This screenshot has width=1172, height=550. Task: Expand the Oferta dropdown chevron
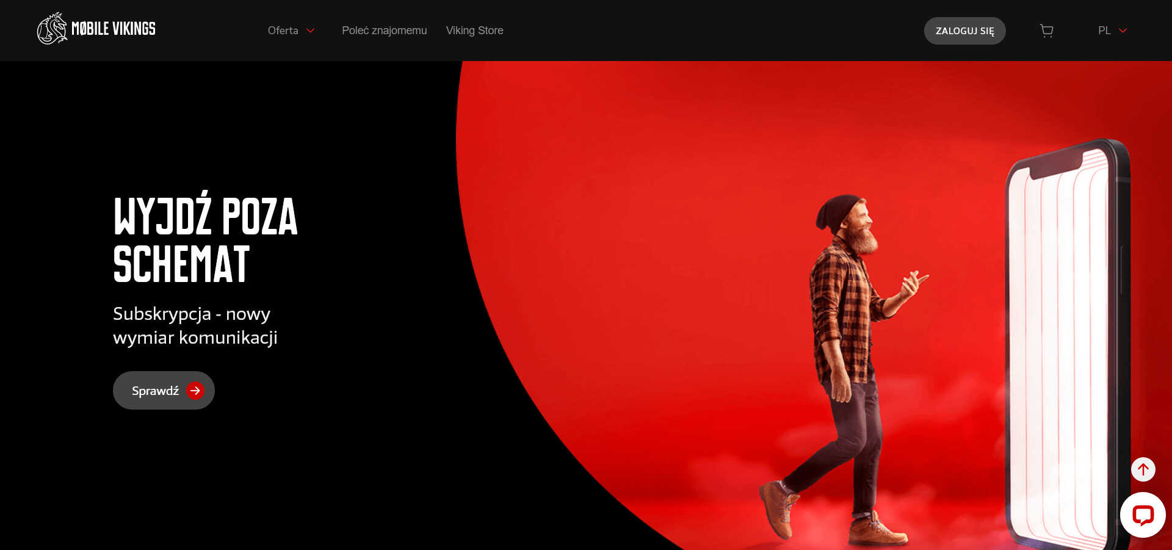point(310,31)
